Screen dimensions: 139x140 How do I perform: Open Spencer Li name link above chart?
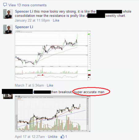click(x=24, y=27)
